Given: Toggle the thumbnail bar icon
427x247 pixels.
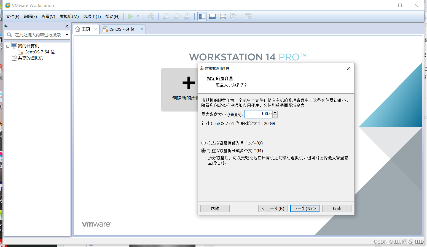Looking at the screenshot, I should (x=212, y=17).
